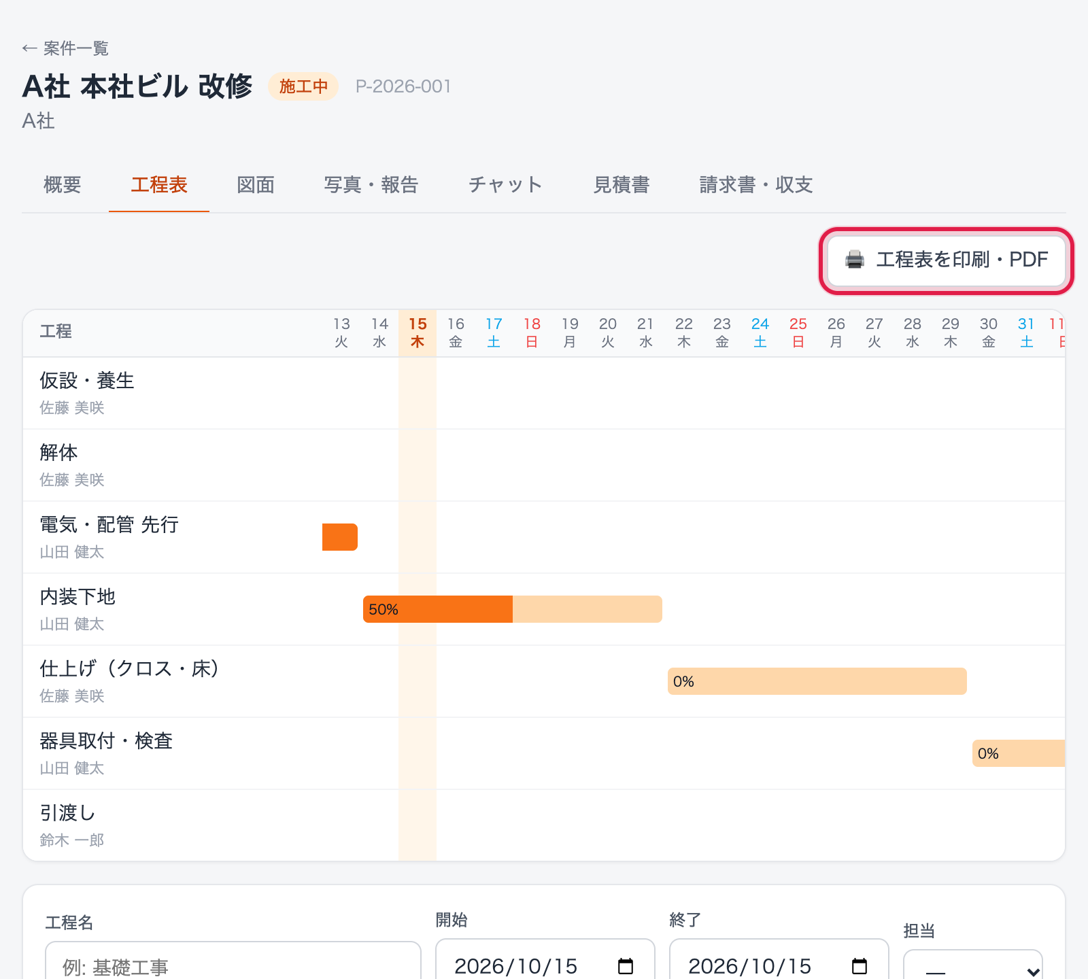The image size is (1088, 979).
Task: Open the 概要 tab
Action: (63, 185)
